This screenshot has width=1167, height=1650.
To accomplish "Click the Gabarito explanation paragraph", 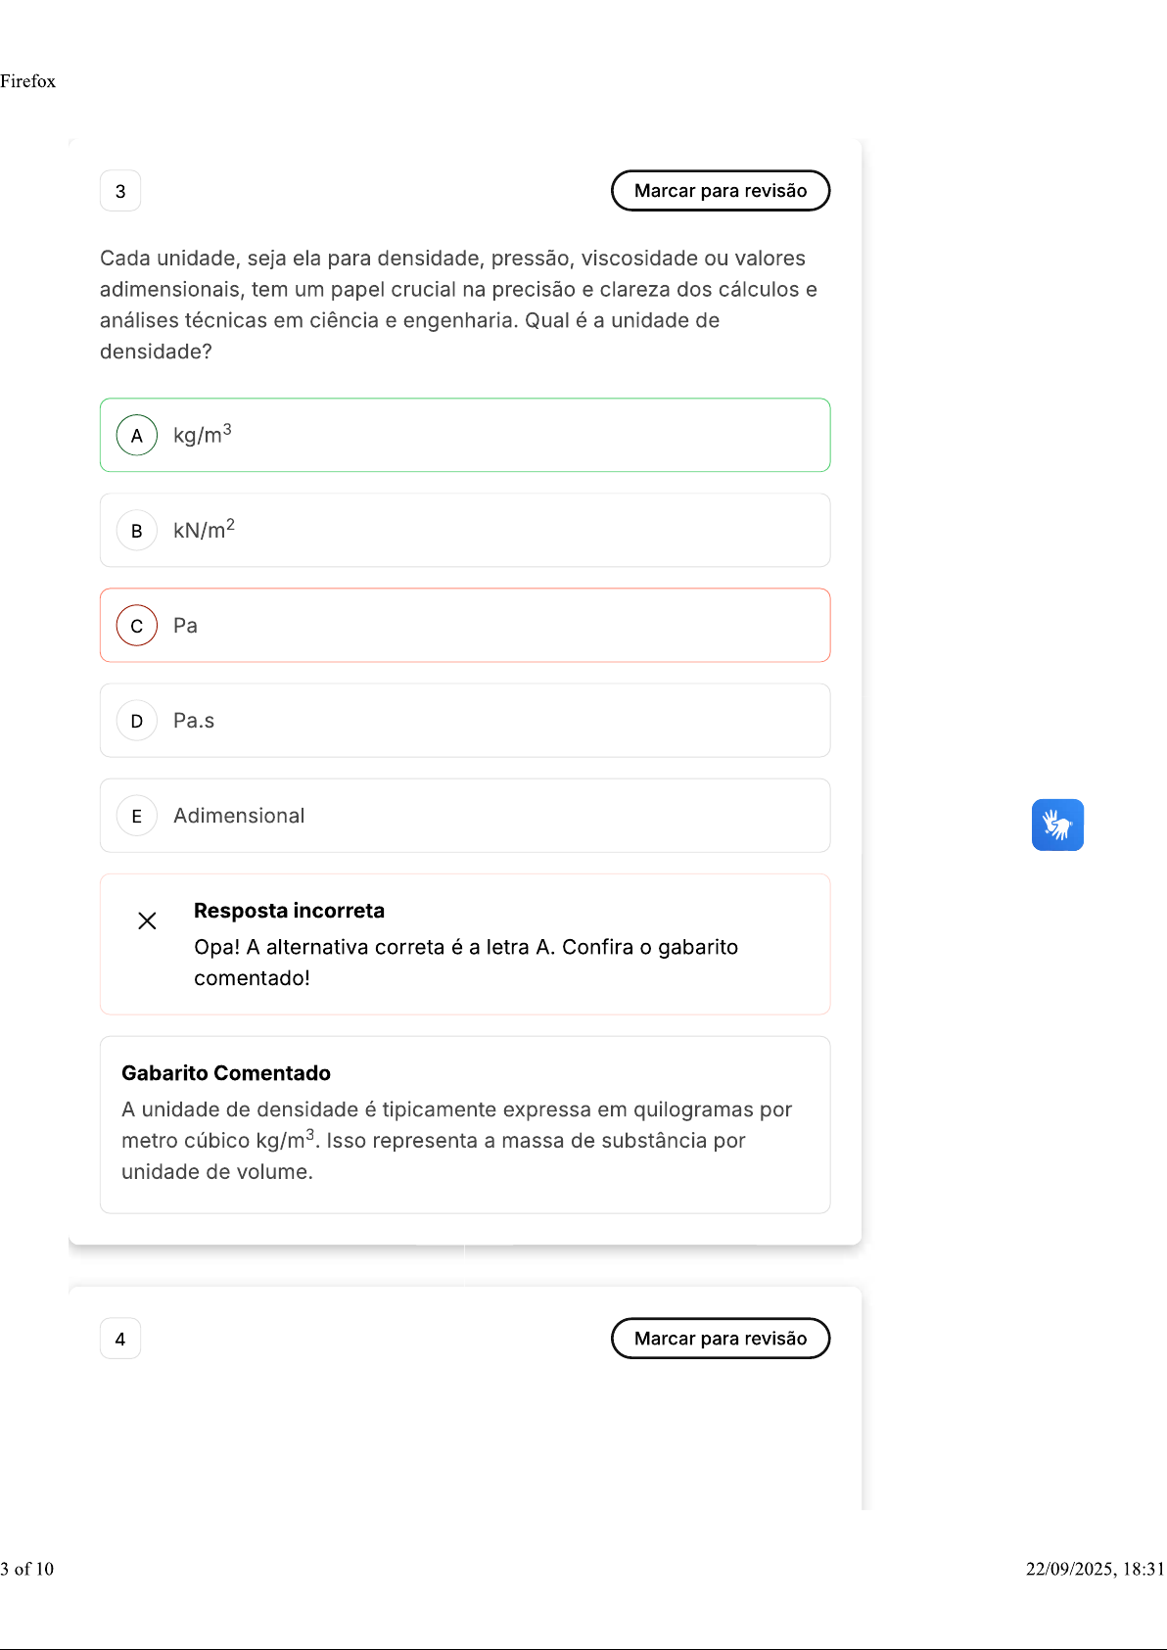I will 456,1141.
